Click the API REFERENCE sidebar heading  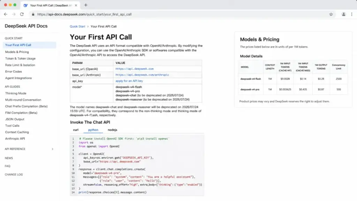[15, 149]
